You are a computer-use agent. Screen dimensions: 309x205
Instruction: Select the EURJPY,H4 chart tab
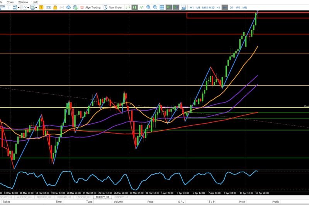[x=102, y=197]
